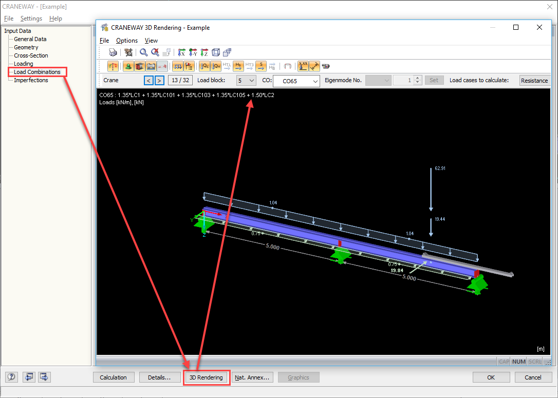Click the Hs horizontal load icon
The image size is (558, 398).
238,66
